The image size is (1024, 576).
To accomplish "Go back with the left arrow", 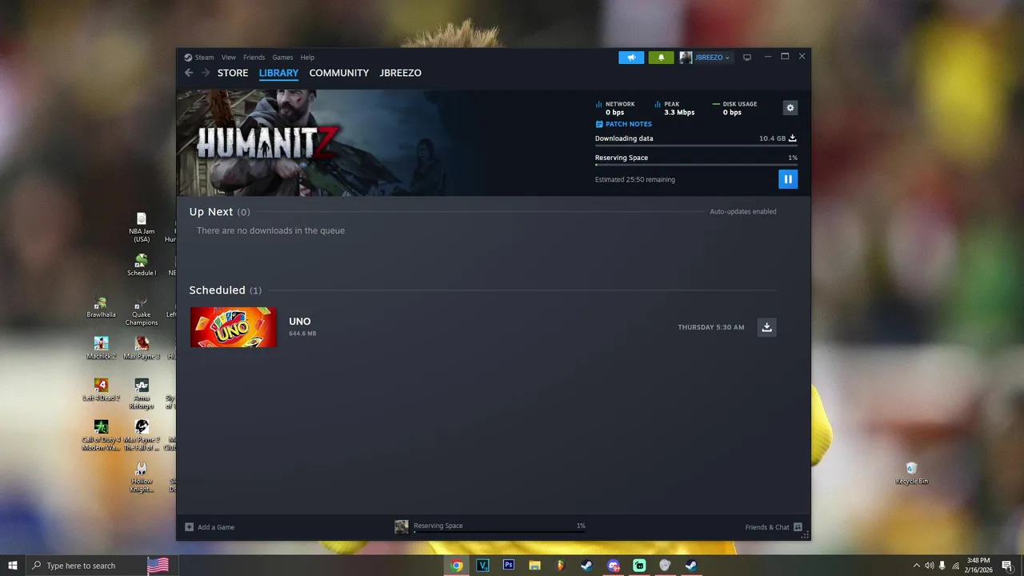I will [x=189, y=73].
